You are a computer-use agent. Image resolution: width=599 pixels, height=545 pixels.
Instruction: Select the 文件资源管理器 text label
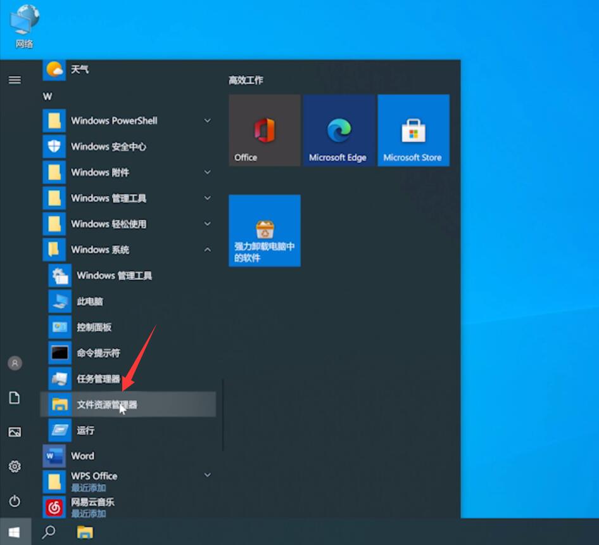coord(107,405)
